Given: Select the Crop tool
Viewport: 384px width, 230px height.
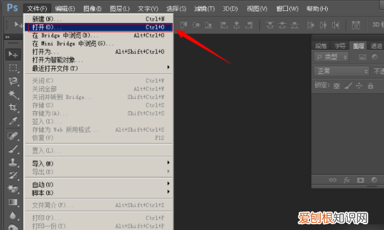Looking at the screenshot, I should coord(13,107).
